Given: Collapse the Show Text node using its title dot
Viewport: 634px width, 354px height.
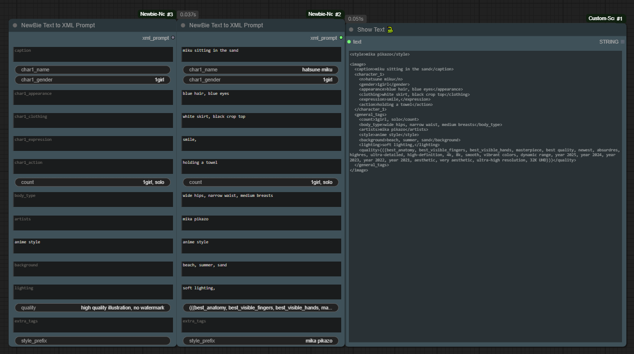Looking at the screenshot, I should click(351, 30).
